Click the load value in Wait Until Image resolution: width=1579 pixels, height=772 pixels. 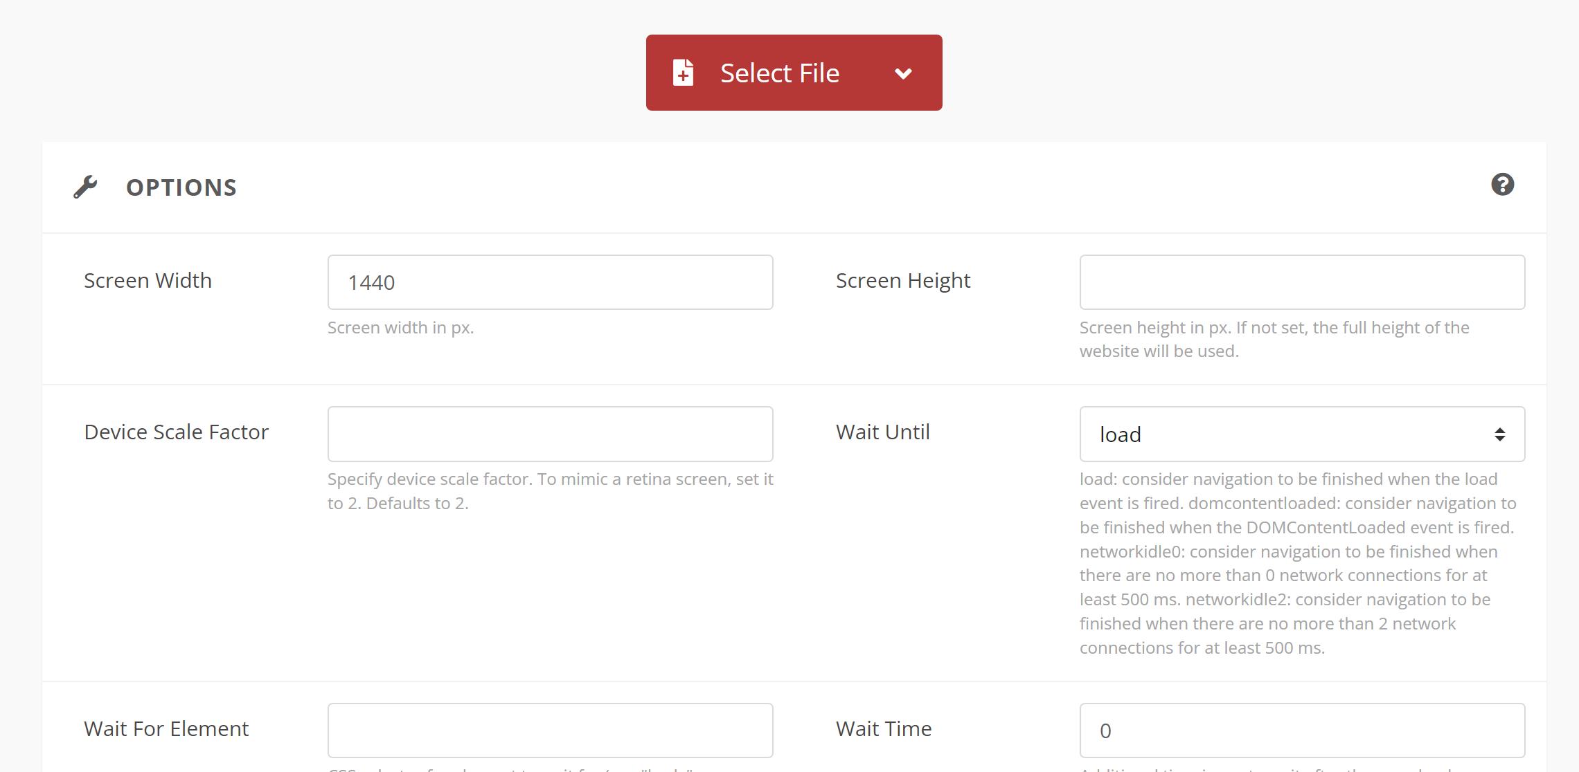click(1122, 434)
